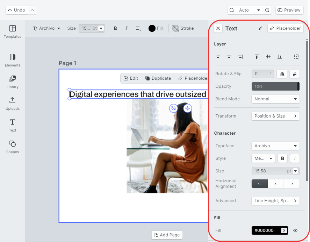Click Edit in the floating toolbar
The width and height of the screenshot is (310, 242).
131,78
